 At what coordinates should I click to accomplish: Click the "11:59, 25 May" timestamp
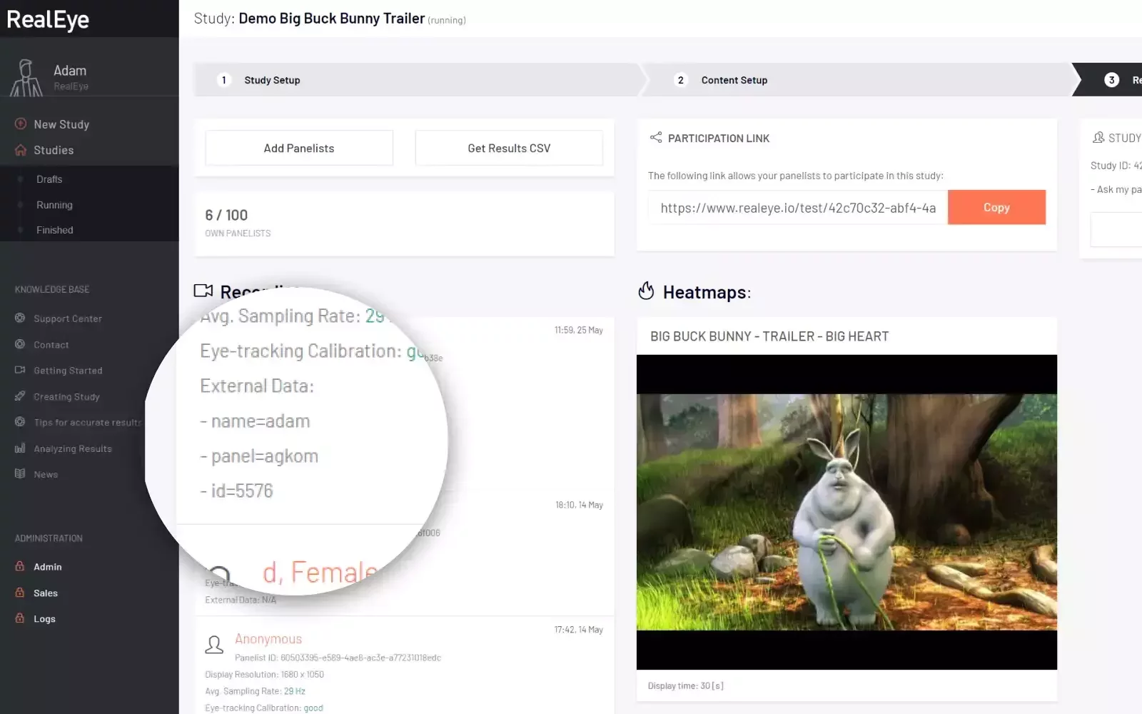(579, 330)
